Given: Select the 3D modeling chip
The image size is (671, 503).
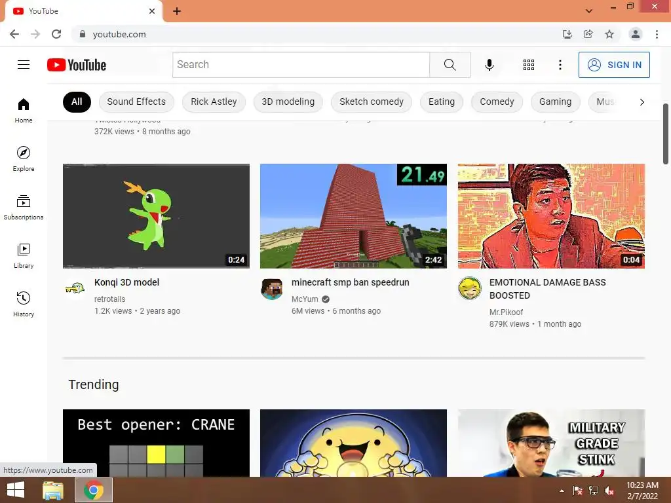Looking at the screenshot, I should [288, 102].
